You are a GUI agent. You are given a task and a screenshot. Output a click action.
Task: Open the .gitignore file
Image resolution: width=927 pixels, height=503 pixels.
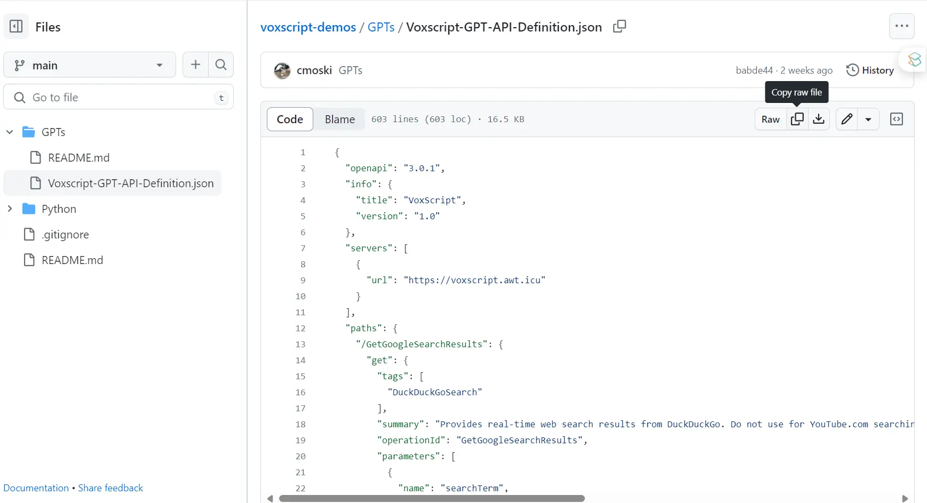tap(65, 234)
